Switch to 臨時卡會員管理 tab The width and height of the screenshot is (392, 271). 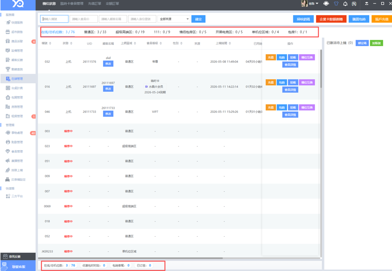pos(72,4)
